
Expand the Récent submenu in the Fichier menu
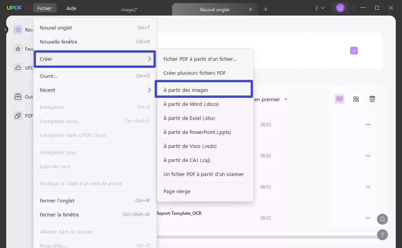[x=94, y=90]
